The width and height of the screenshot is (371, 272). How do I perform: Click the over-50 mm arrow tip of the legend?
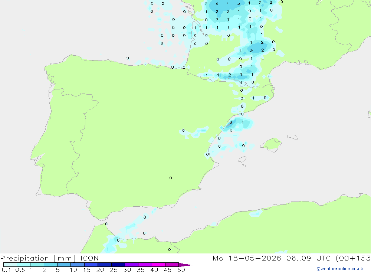(185, 265)
